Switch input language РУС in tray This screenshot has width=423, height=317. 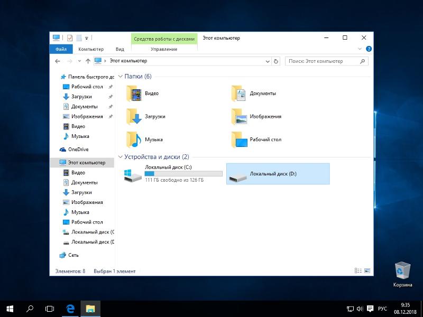click(382, 309)
